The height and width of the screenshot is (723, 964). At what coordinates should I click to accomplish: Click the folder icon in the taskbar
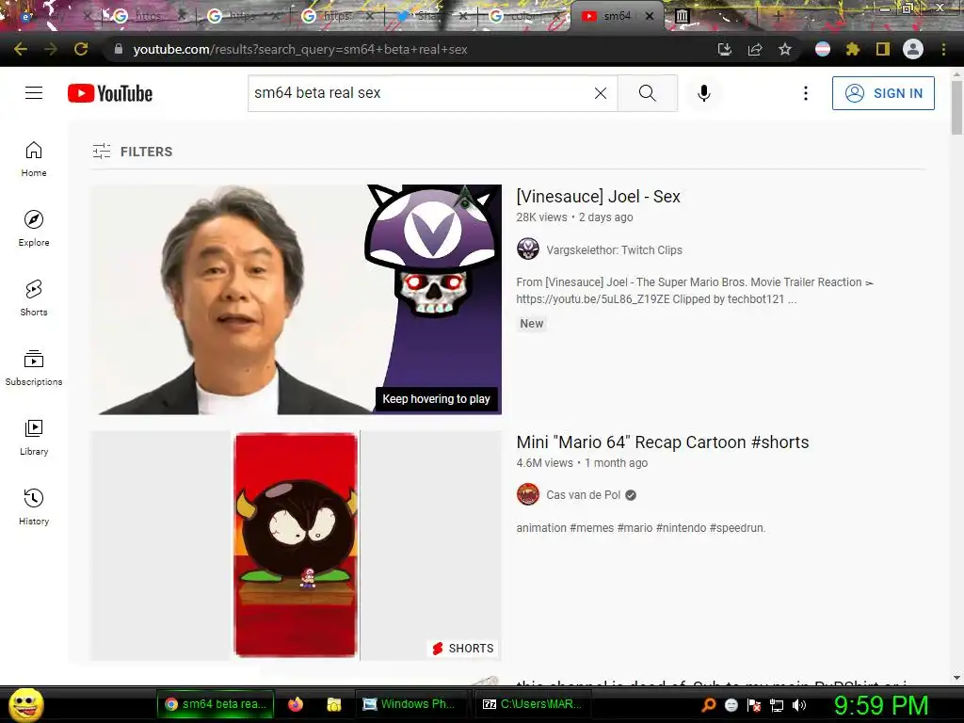pos(334,704)
